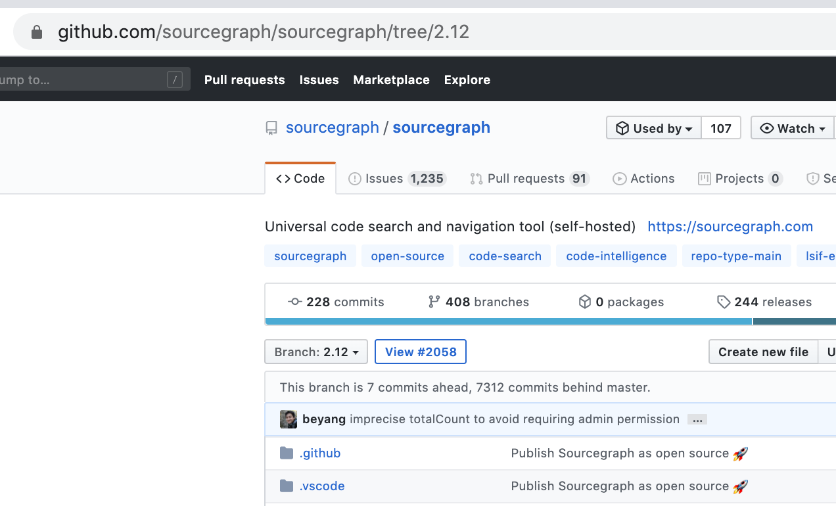
Task: Click the pull request icon in tabs
Action: 476,179
